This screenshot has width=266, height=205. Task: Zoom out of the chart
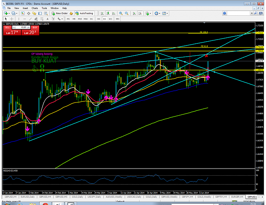point(126,13)
